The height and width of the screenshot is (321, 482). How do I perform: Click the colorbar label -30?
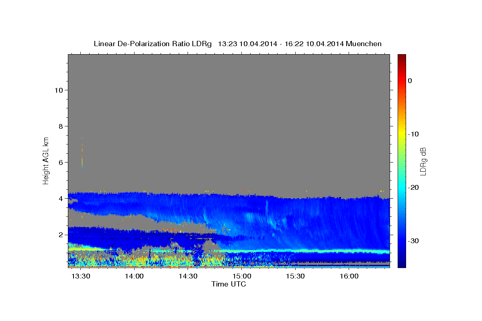[x=413, y=241]
